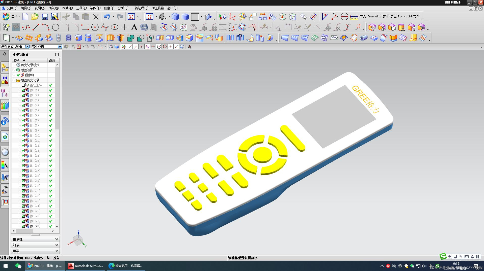Undo the last action
This screenshot has height=271, width=484.
pyautogui.click(x=107, y=17)
